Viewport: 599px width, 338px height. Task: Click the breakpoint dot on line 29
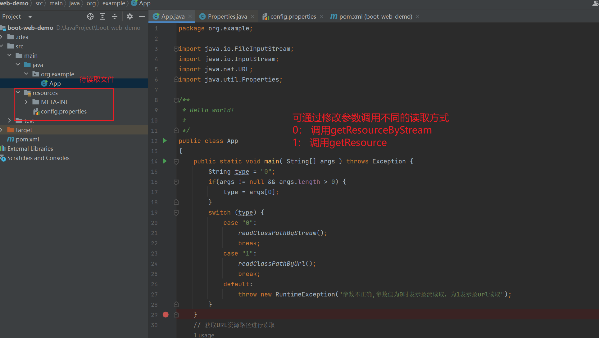166,314
